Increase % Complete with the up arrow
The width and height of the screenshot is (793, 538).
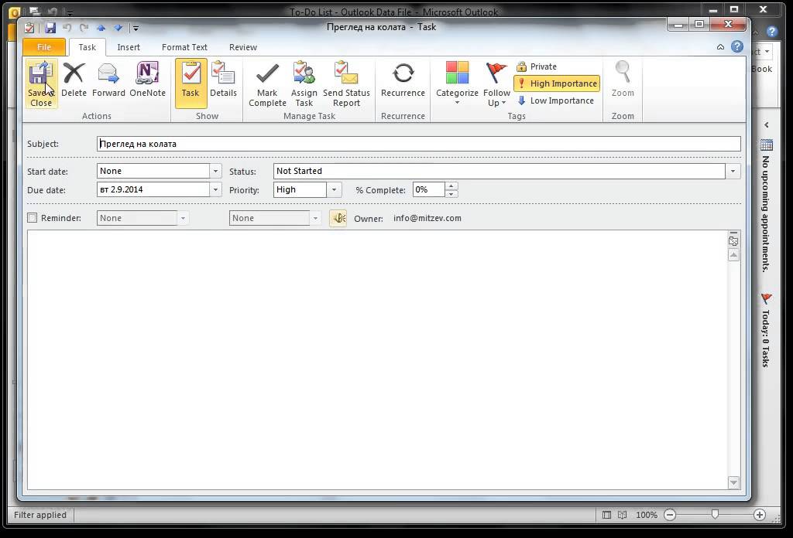tap(451, 186)
